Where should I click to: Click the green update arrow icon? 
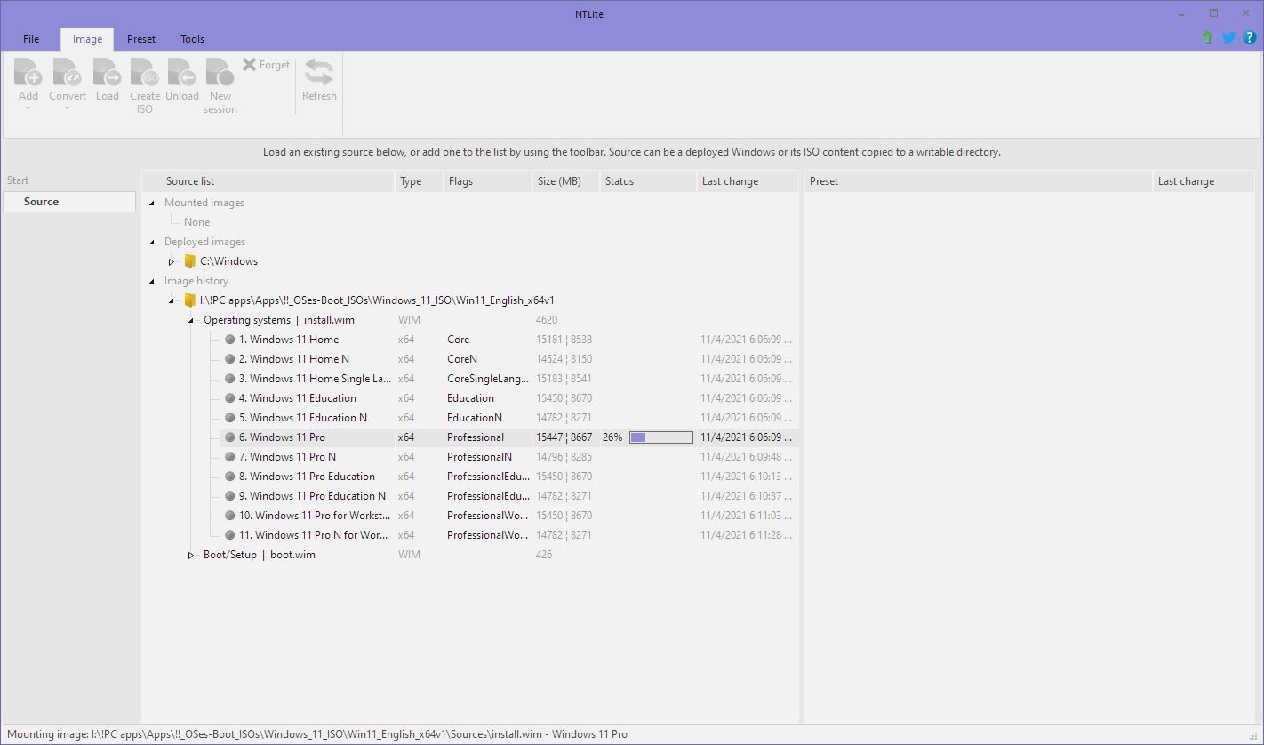coord(1207,37)
